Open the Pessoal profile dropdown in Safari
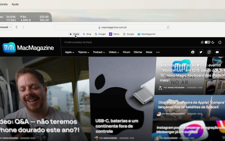The width and height of the screenshot is (225, 141). coord(6,27)
